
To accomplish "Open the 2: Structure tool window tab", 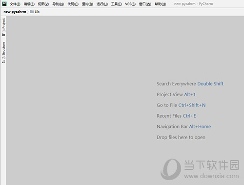I will point(3,52).
